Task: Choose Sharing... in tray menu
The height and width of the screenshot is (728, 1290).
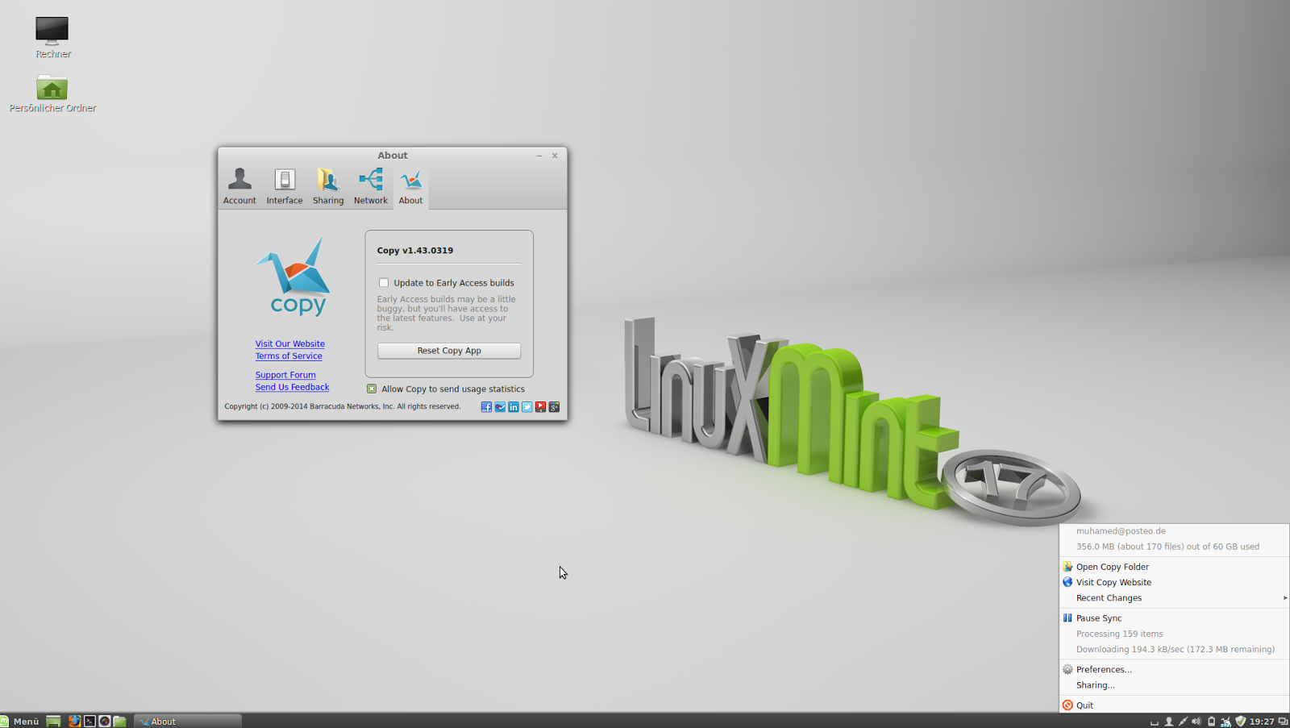Action: click(1175, 685)
